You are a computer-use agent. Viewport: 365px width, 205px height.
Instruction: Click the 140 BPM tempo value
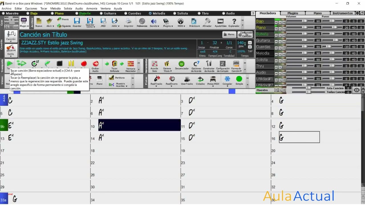[241, 43]
